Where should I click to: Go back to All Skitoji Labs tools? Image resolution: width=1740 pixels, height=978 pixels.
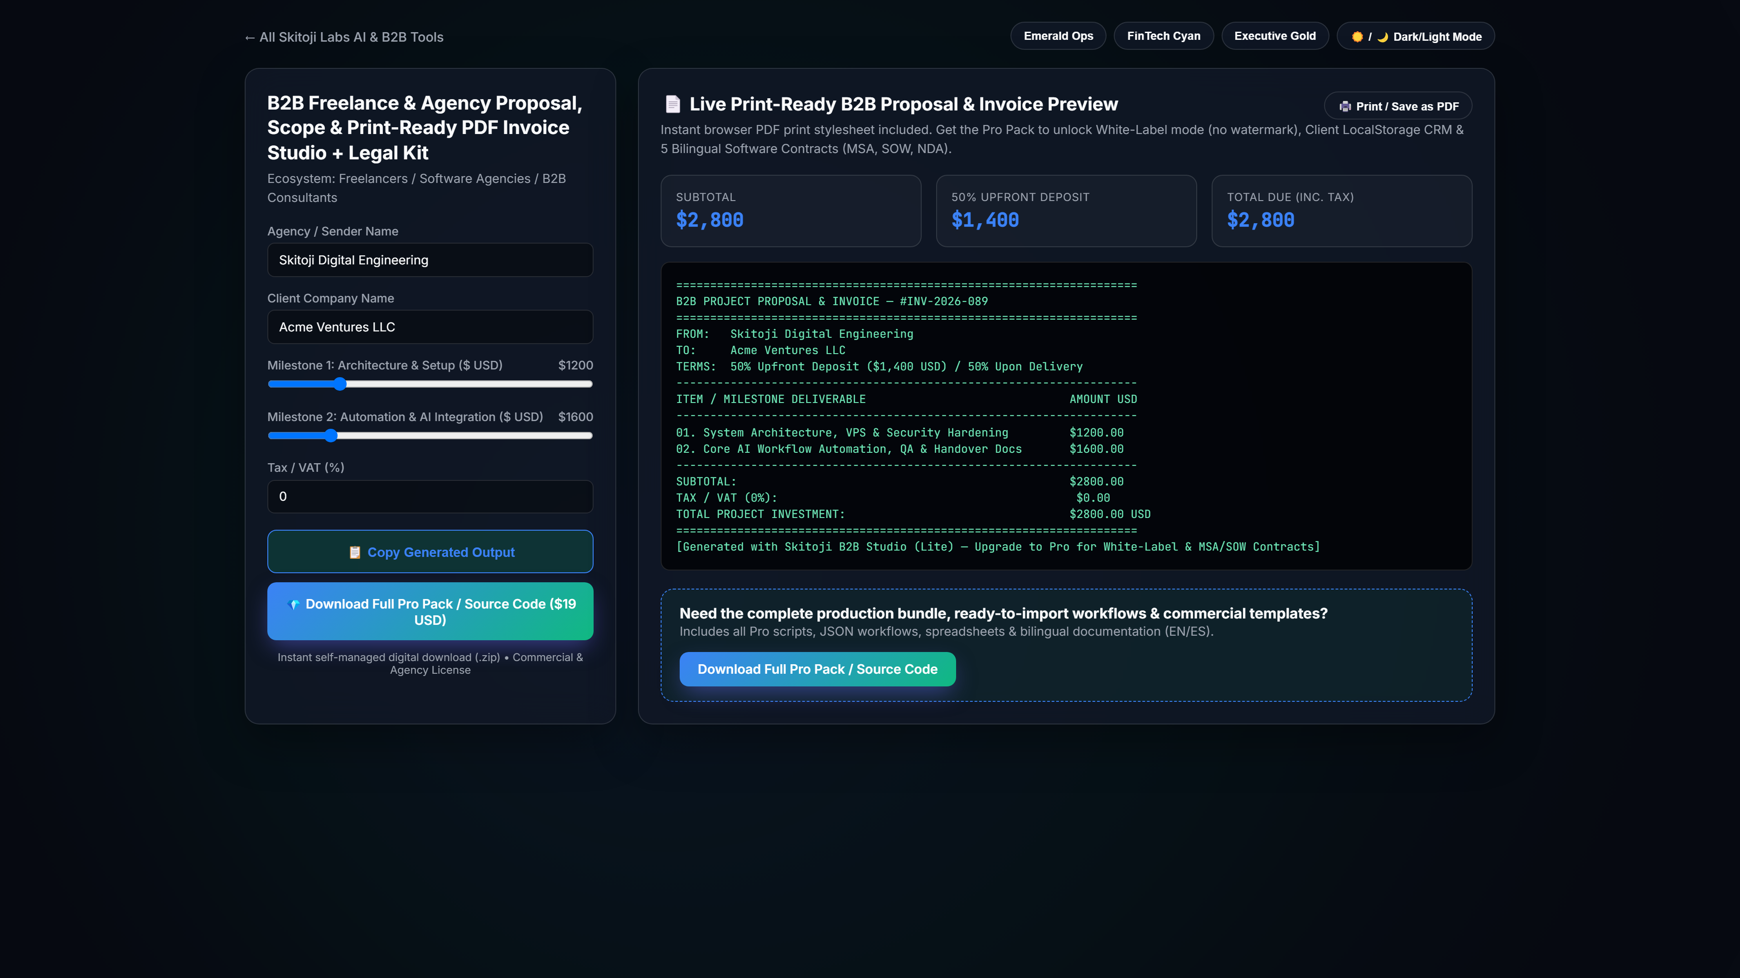click(x=344, y=37)
